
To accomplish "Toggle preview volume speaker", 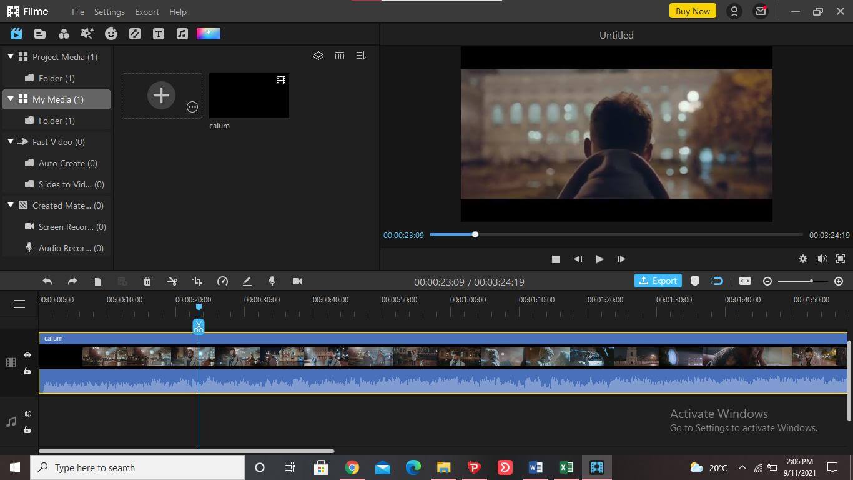I will 822,259.
